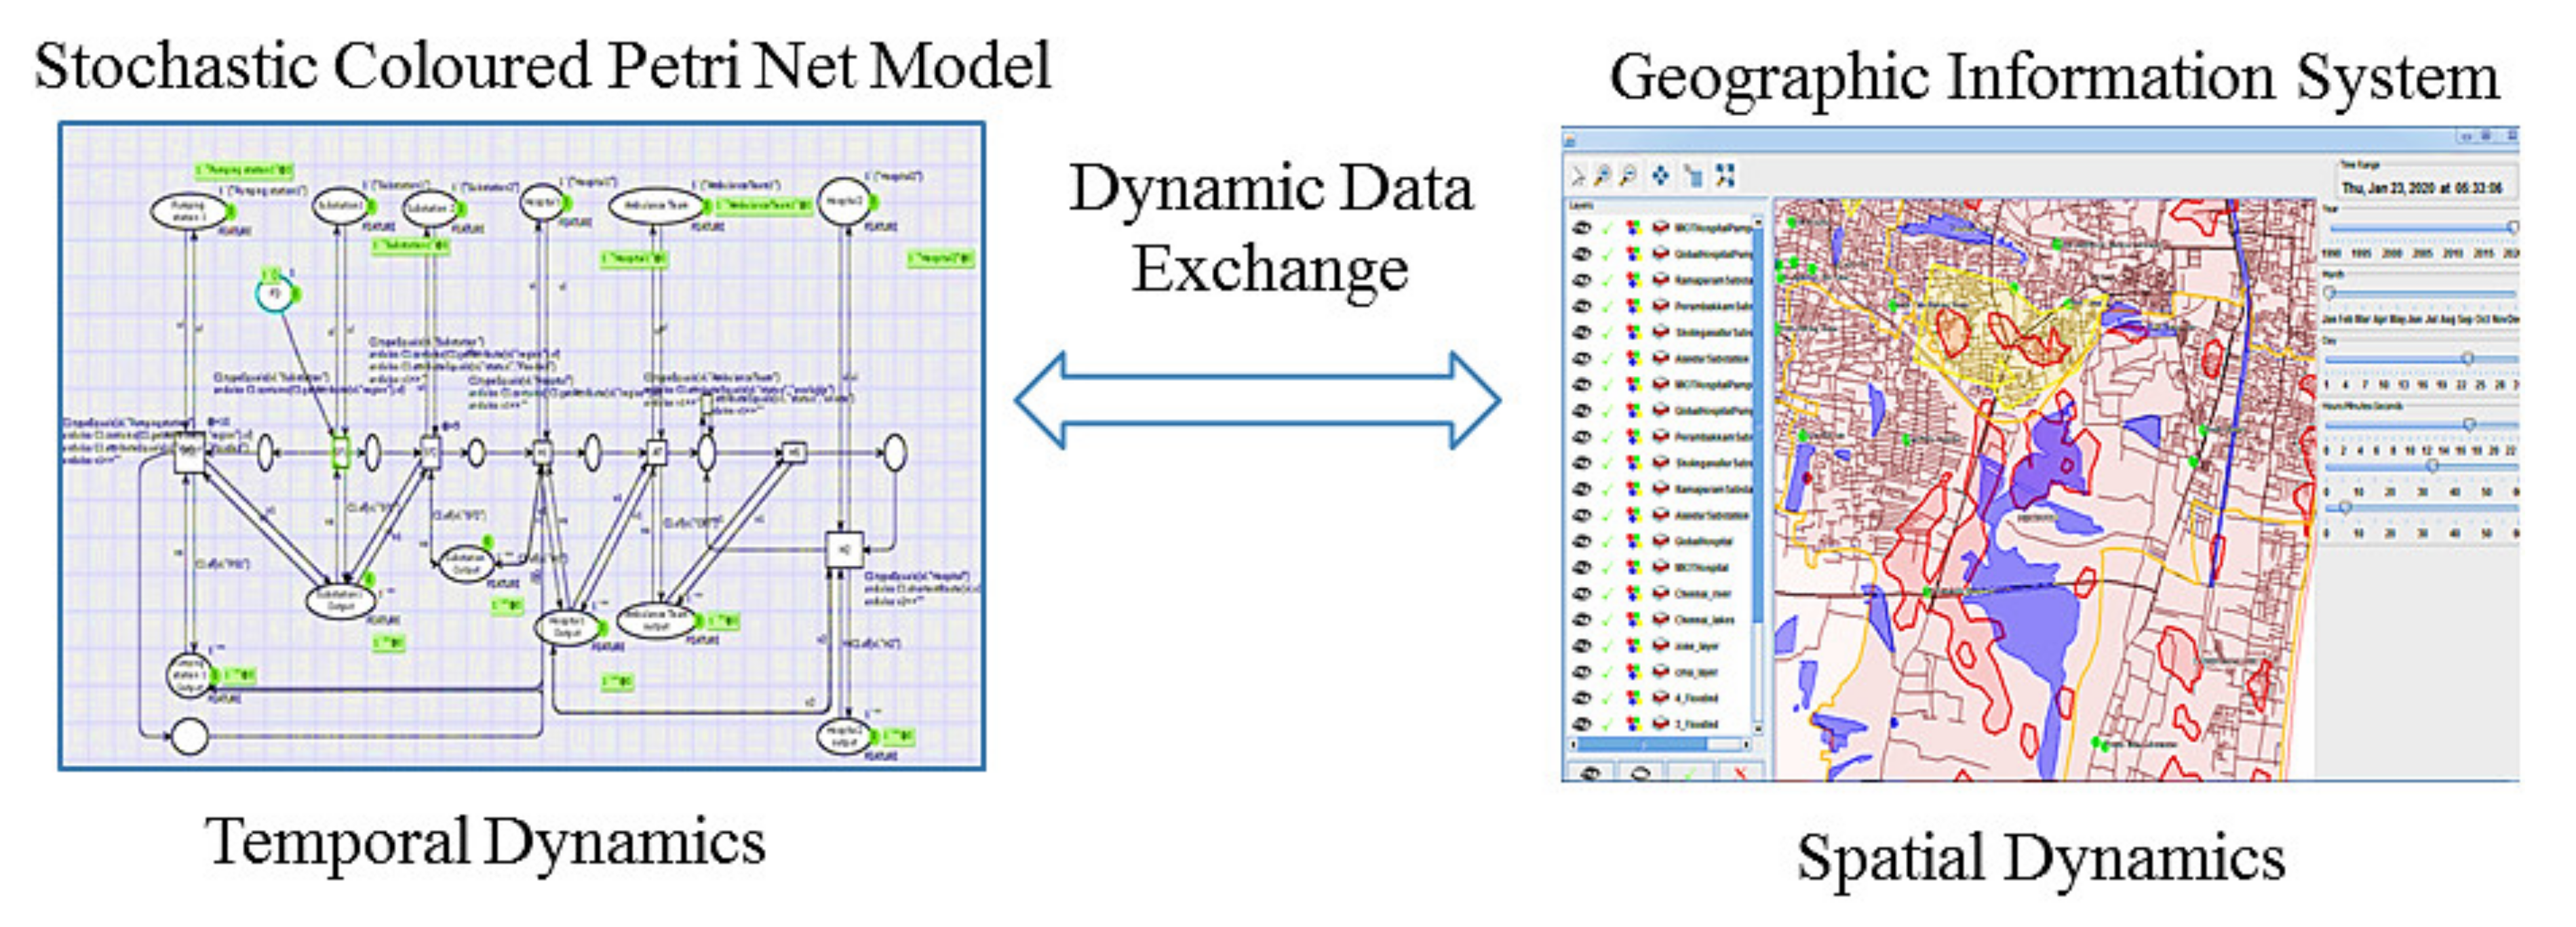The width and height of the screenshot is (2576, 927).
Task: Select the pan (four-arrow) tool
Action: [x=1660, y=176]
